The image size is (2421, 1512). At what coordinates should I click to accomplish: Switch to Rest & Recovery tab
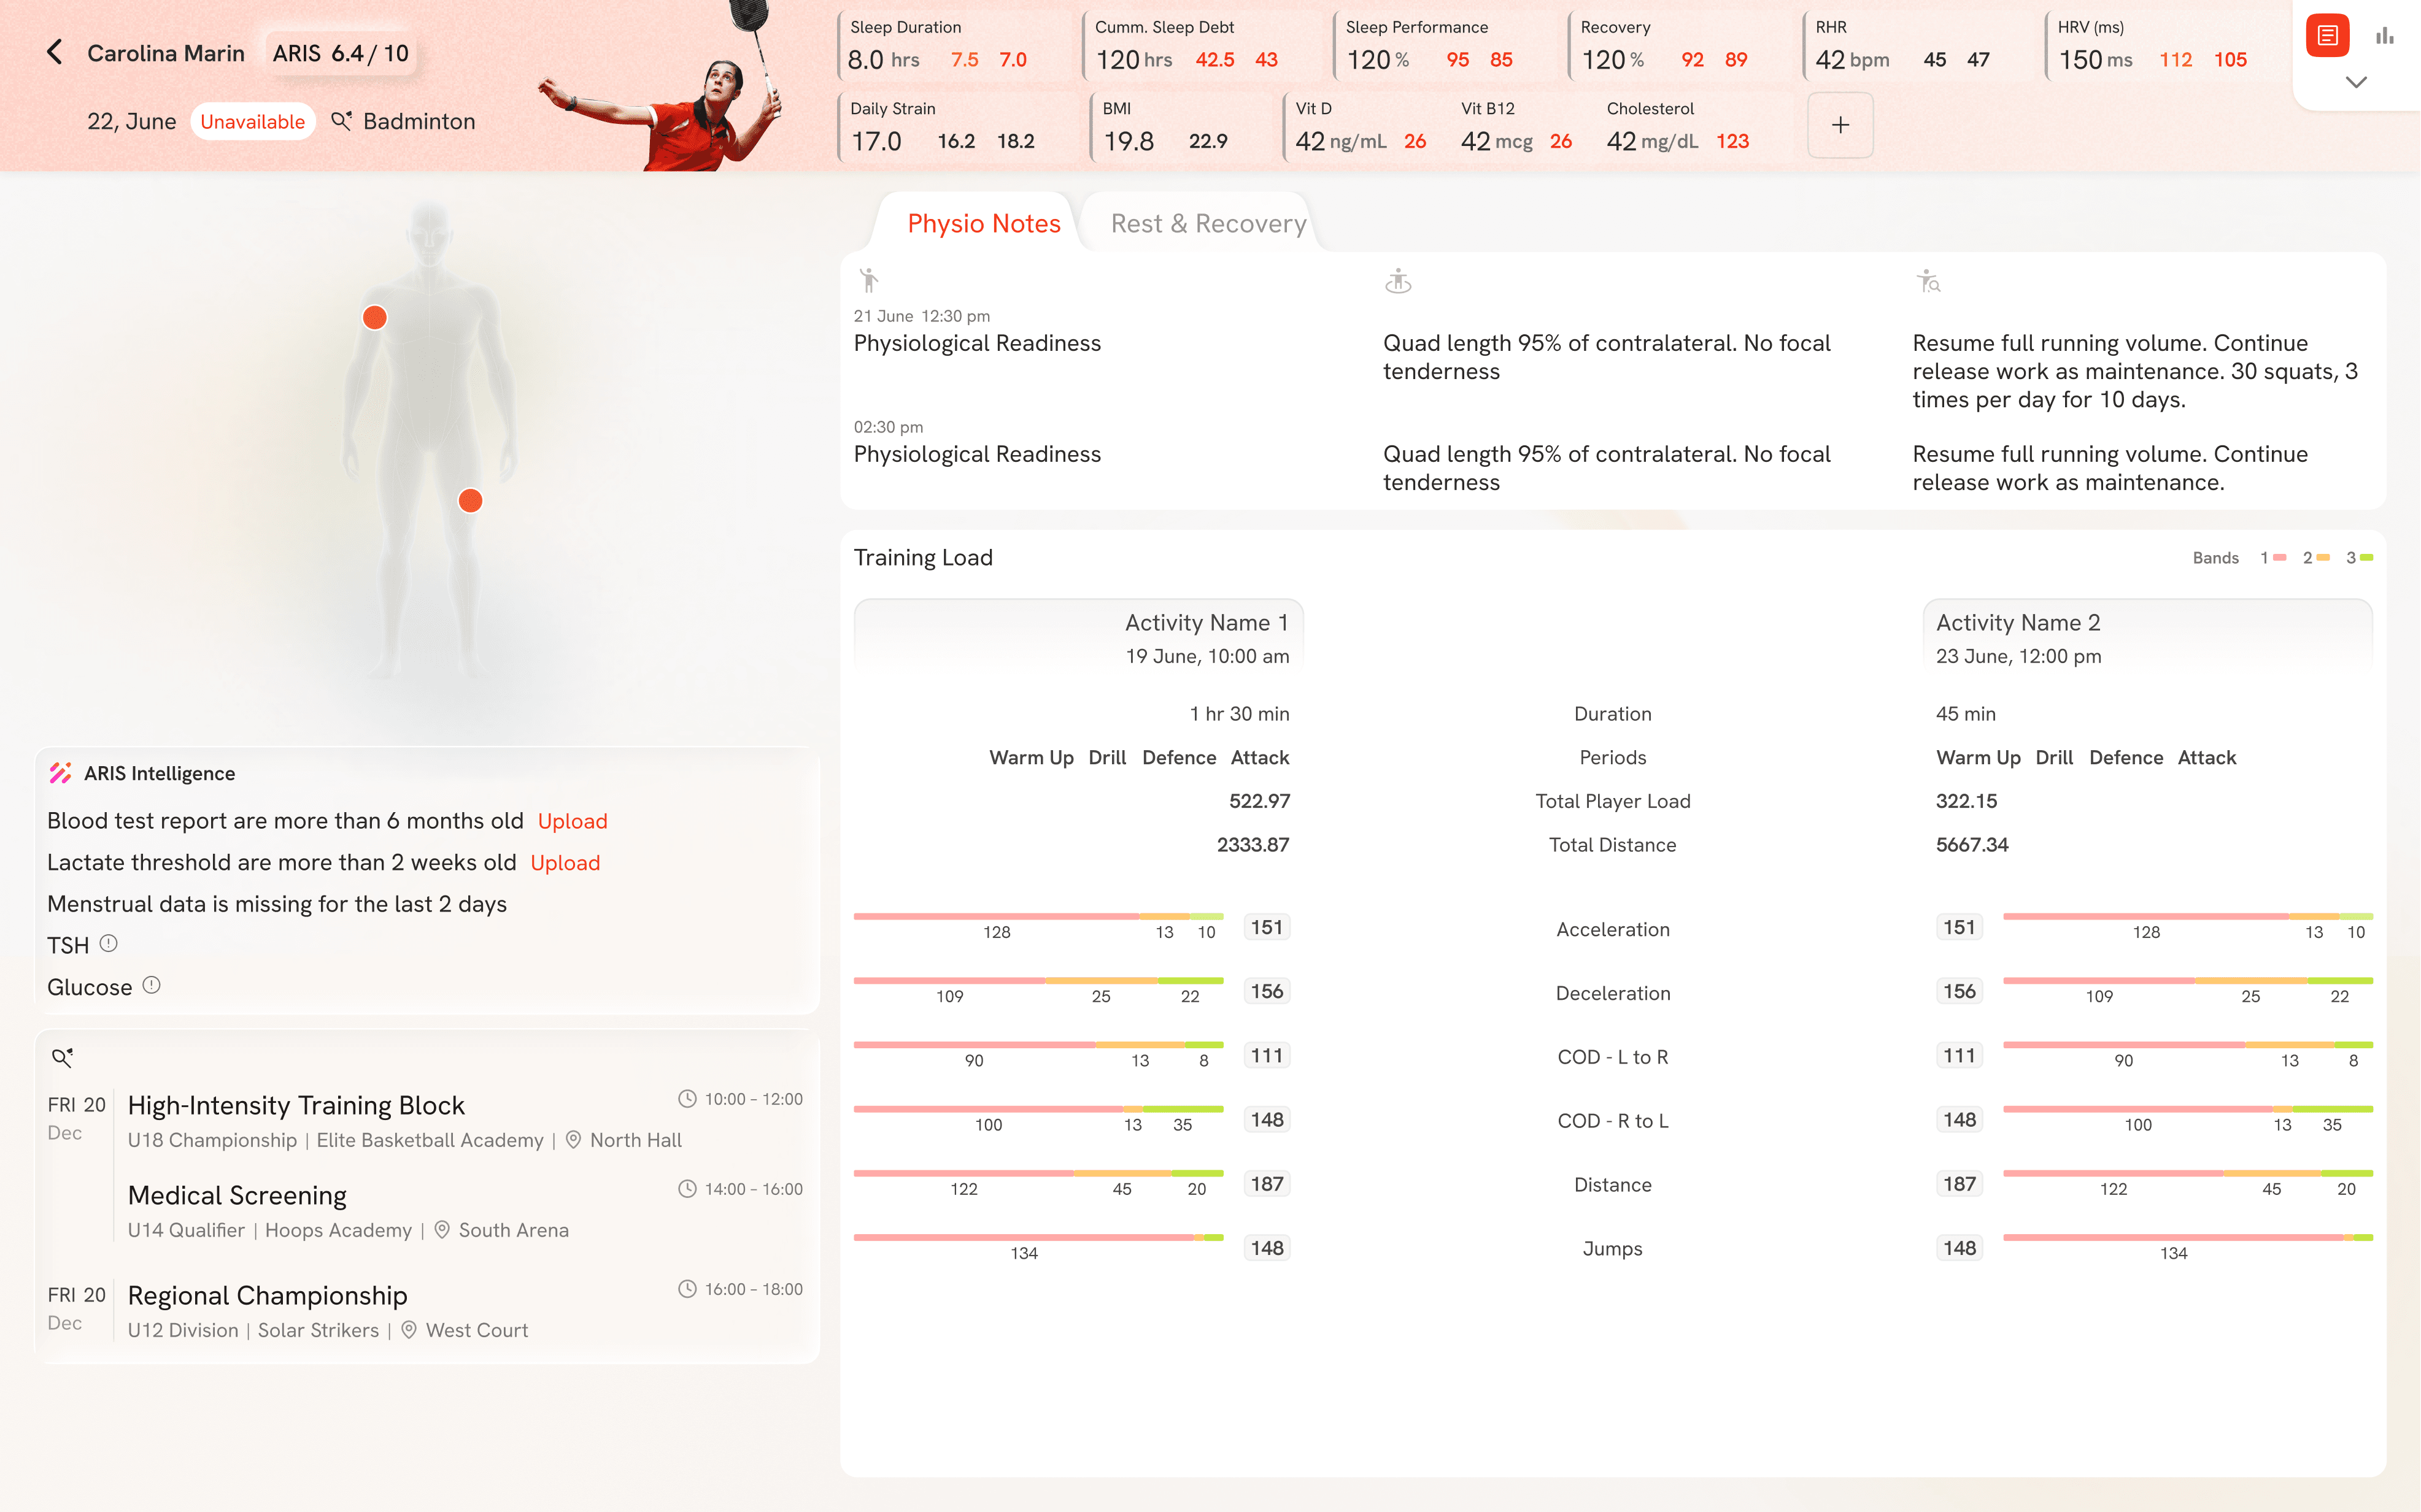click(x=1208, y=223)
